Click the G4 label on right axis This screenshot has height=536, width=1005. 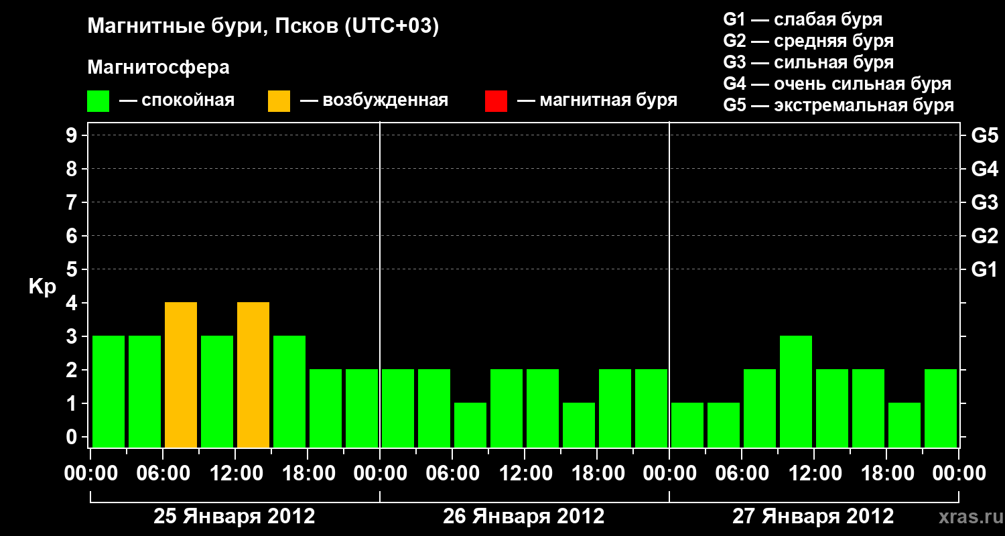point(984,170)
